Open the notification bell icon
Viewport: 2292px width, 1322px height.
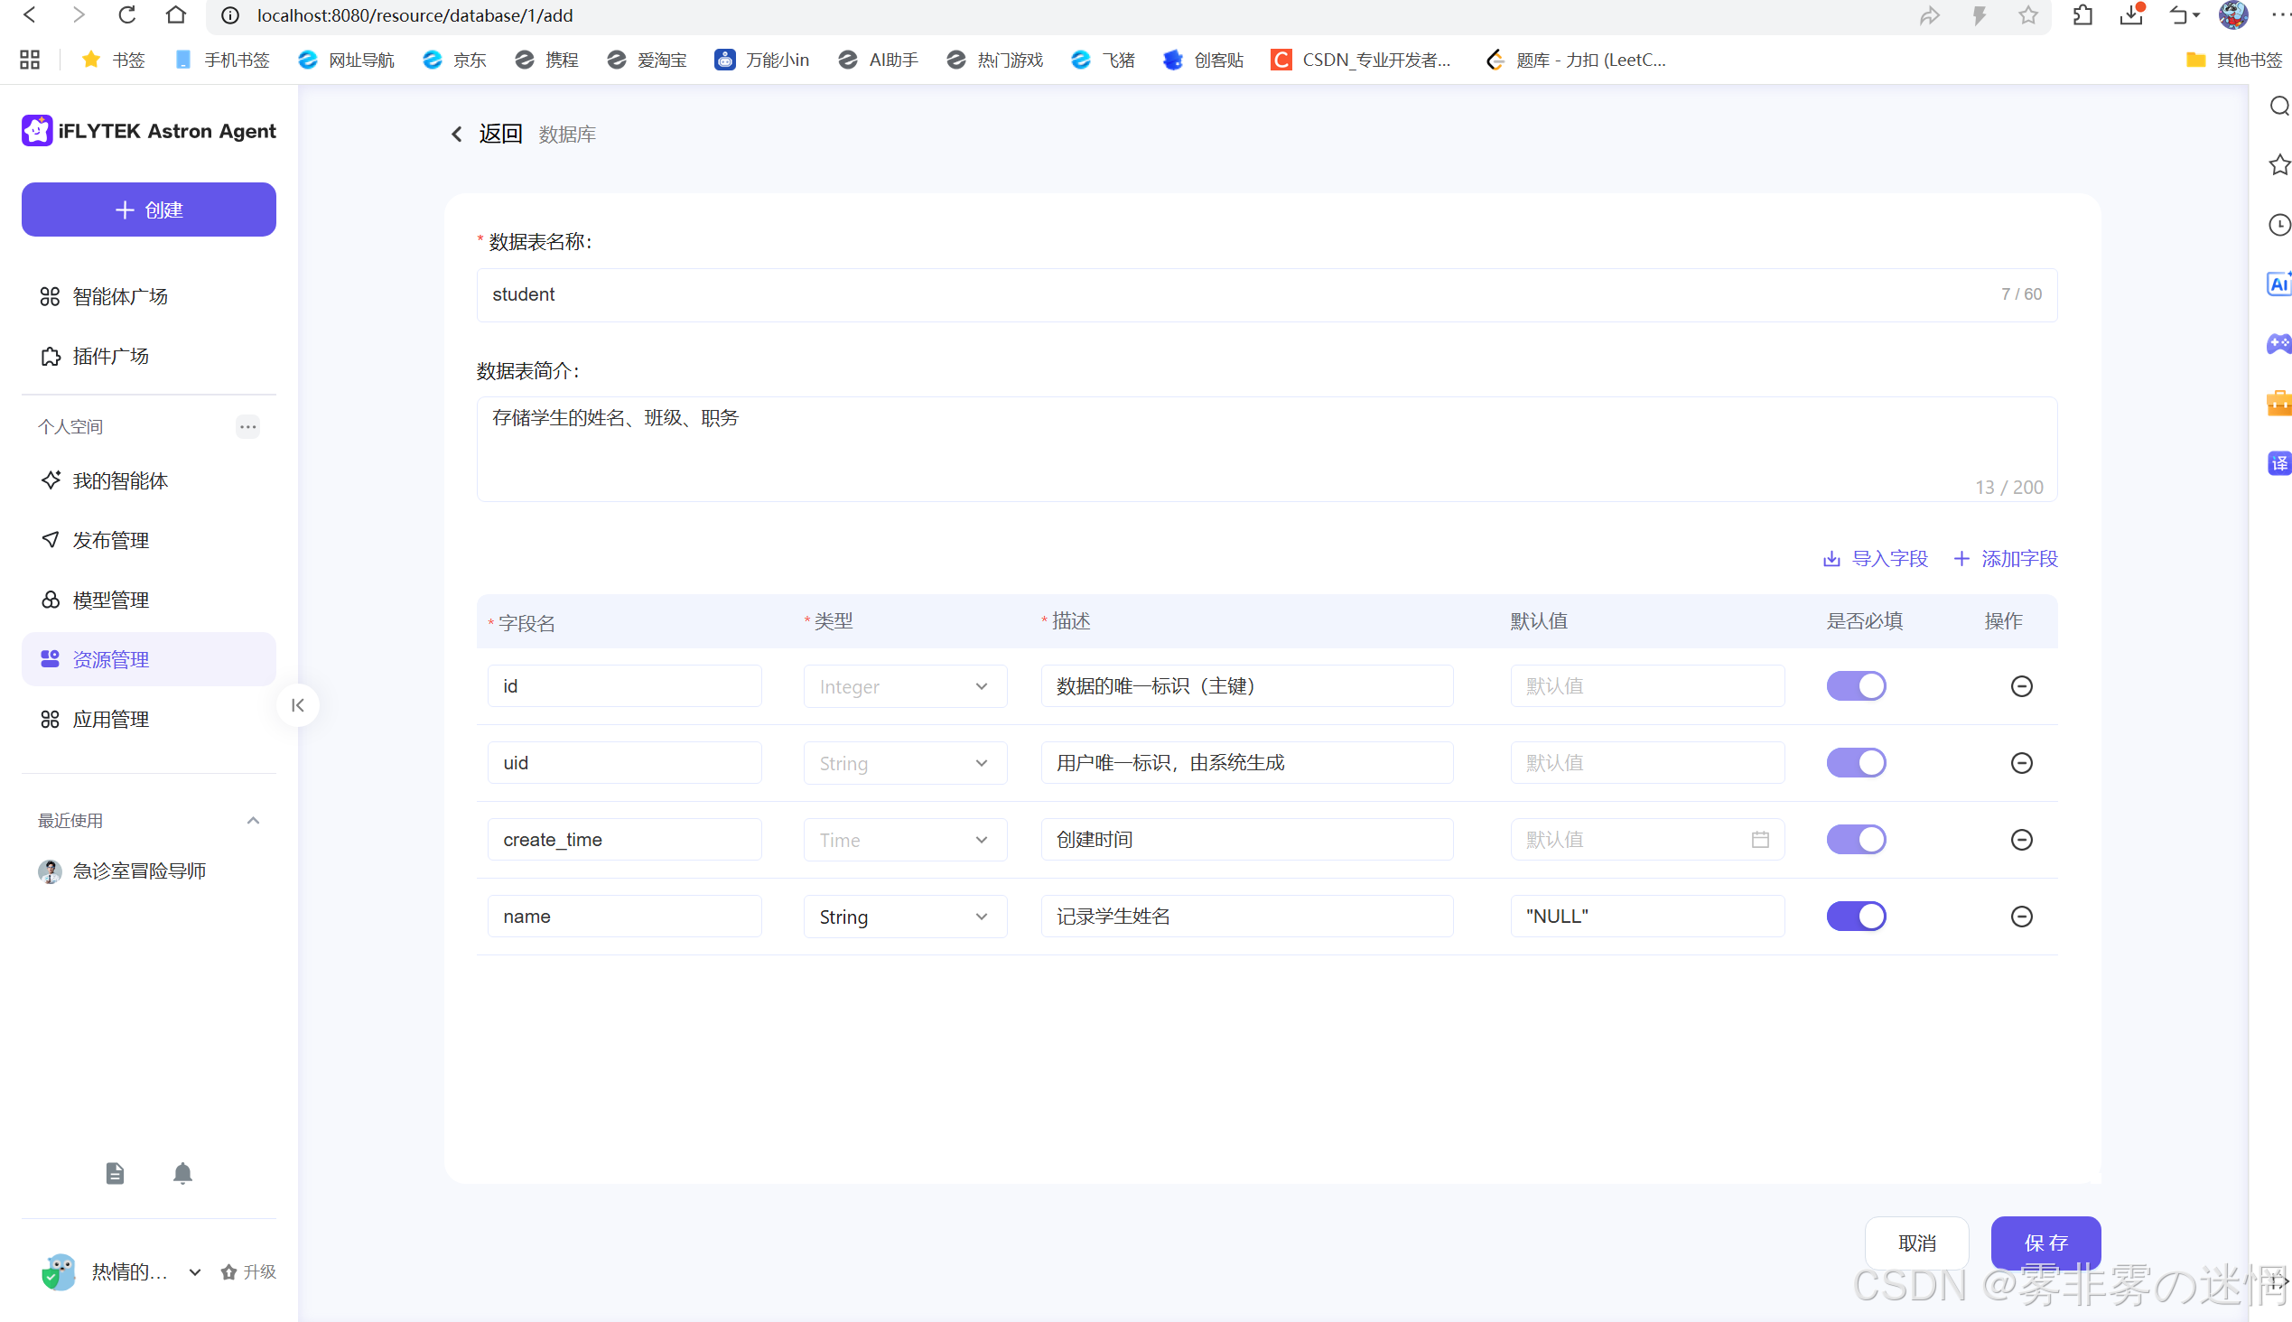(x=182, y=1173)
